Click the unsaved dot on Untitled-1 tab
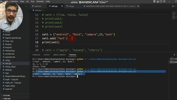Screen dimensions: 177x100 [138, 6]
